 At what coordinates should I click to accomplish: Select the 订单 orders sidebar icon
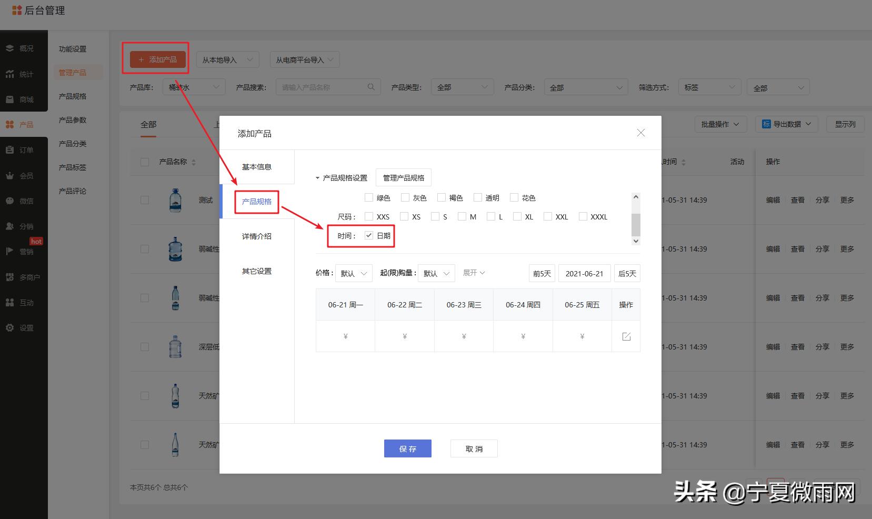pyautogui.click(x=24, y=149)
